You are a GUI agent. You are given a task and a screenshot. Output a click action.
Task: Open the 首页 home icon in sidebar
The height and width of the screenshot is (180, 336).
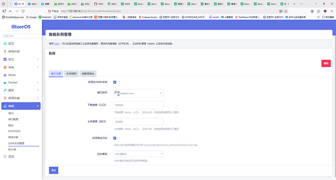click(x=5, y=44)
